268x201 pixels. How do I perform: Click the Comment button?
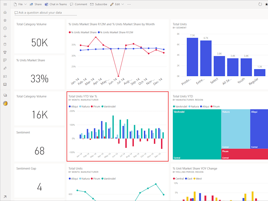coord(78,4)
